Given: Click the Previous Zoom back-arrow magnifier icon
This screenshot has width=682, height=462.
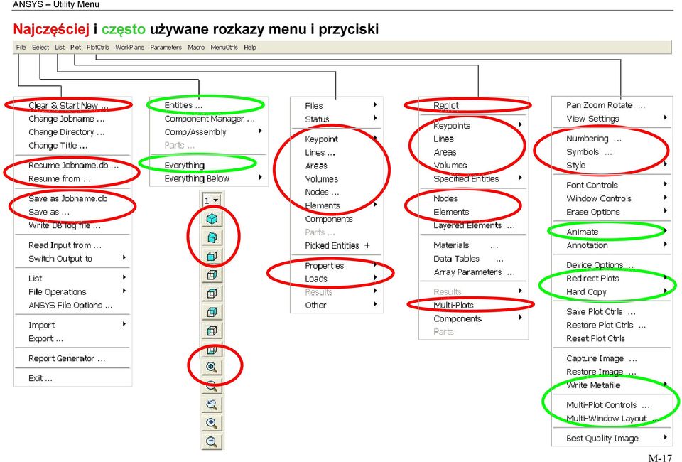Looking at the screenshot, I should pyautogui.click(x=212, y=404).
